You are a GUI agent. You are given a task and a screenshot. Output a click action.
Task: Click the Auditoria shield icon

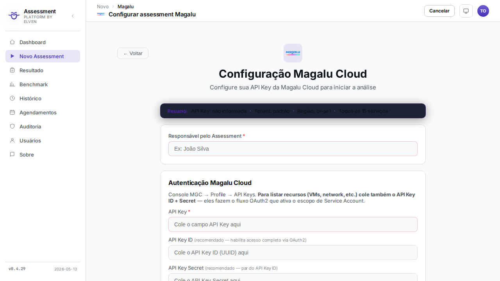[x=12, y=126]
